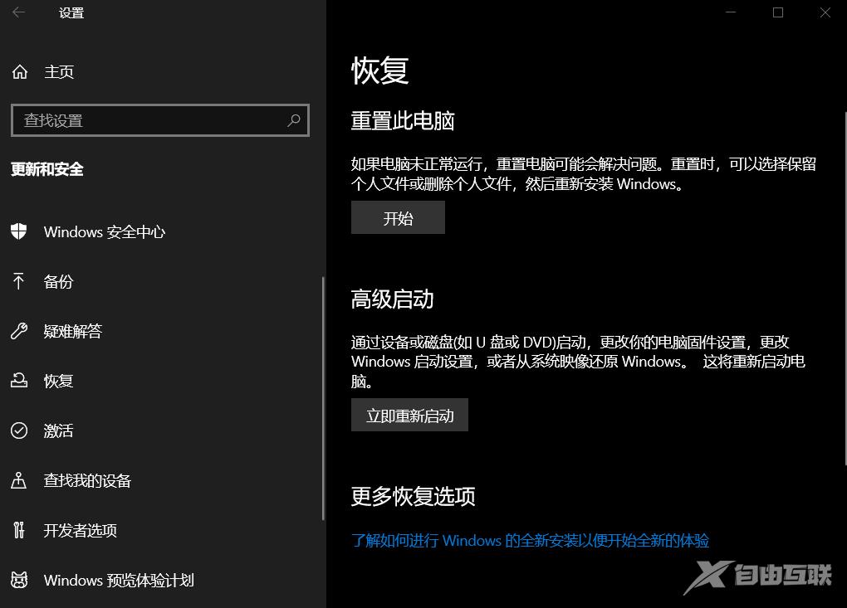Viewport: 847px width, 608px height.
Task: Click the 重置此电脑 heading
Action: pos(403,120)
